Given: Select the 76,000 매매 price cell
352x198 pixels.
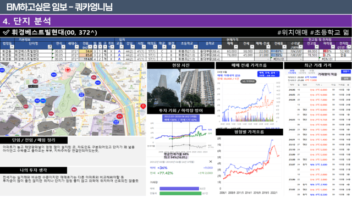Looking at the screenshot, I should click(x=230, y=55).
